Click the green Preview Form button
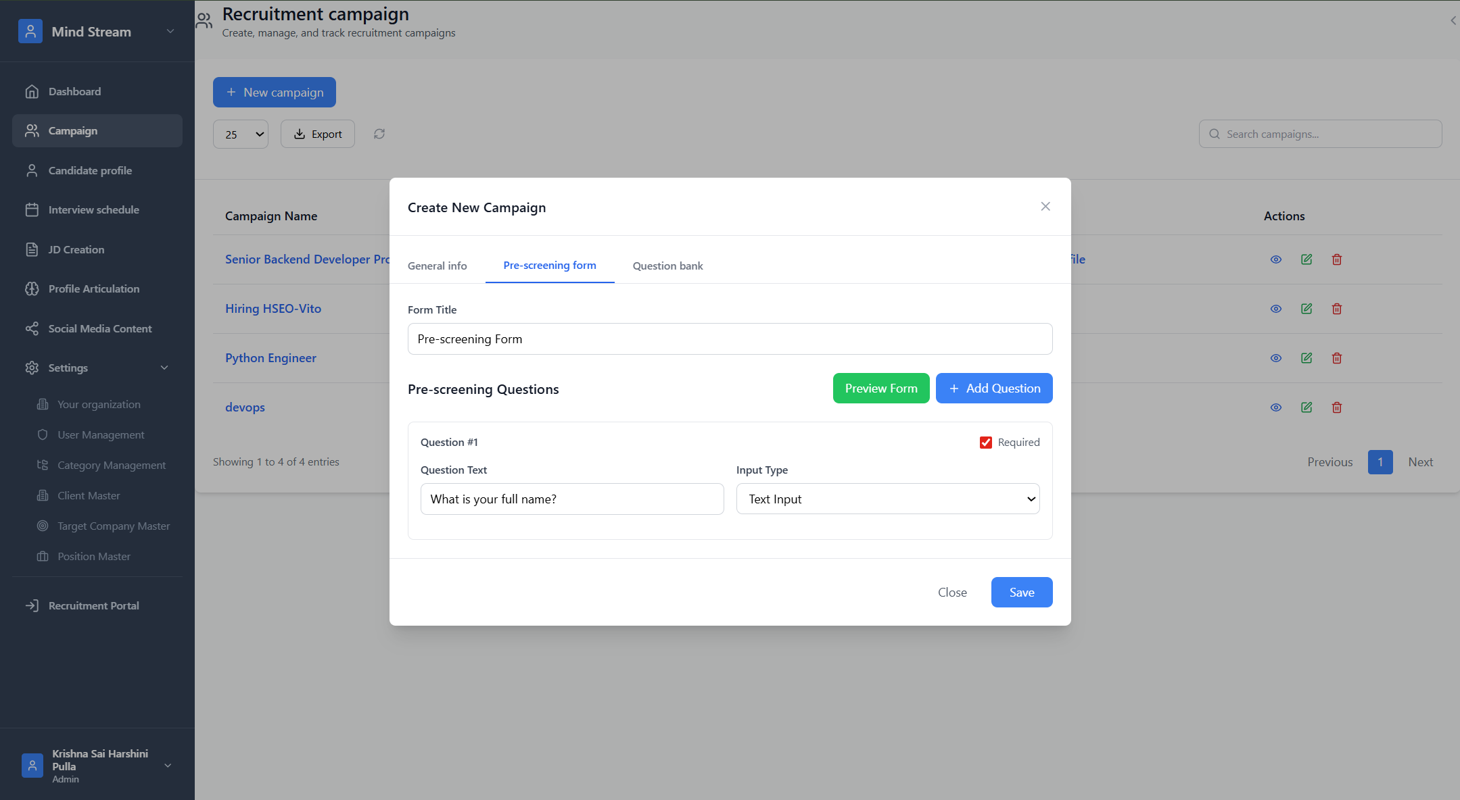Viewport: 1460px width, 800px height. pyautogui.click(x=880, y=389)
